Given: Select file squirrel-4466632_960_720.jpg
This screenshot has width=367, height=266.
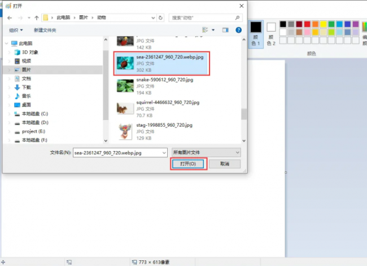Looking at the screenshot, I should [161, 109].
